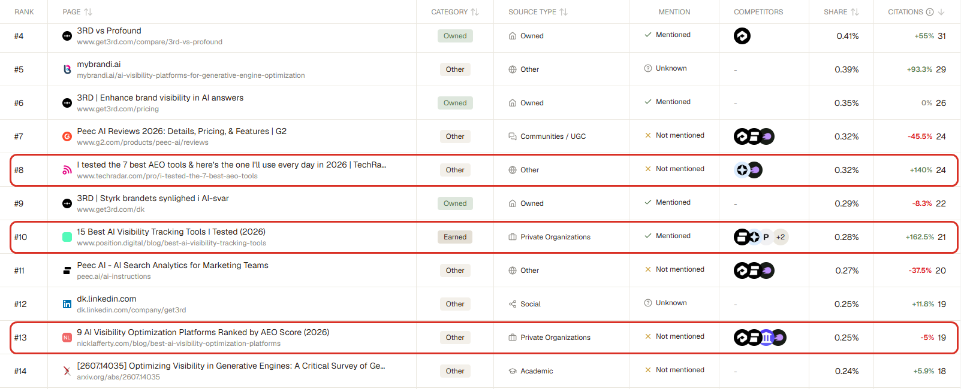Sort by Share column arrows
The width and height of the screenshot is (961, 389).
coord(855,12)
